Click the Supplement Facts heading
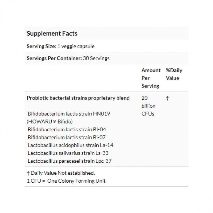Screen dimensions: 213x213 (52, 34)
